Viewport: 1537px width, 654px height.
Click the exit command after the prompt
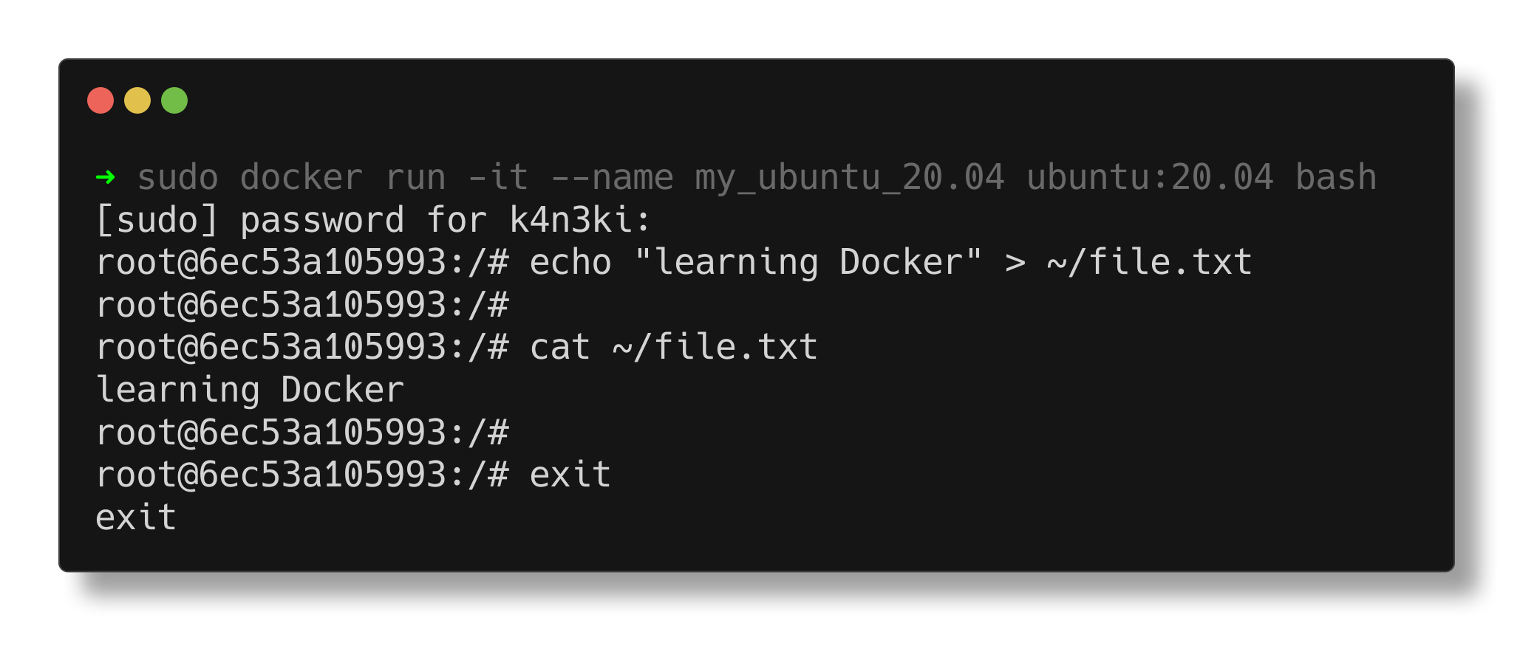(x=570, y=474)
